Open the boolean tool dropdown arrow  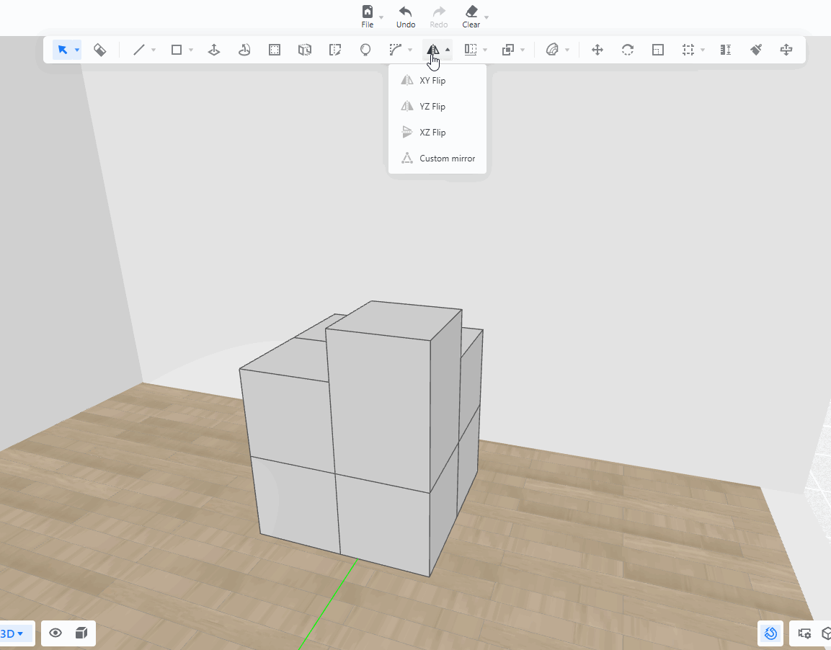pyautogui.click(x=523, y=50)
